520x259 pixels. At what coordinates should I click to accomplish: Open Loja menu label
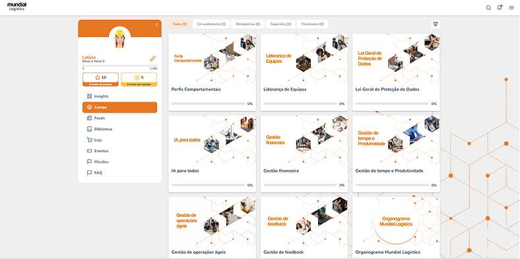(98, 140)
